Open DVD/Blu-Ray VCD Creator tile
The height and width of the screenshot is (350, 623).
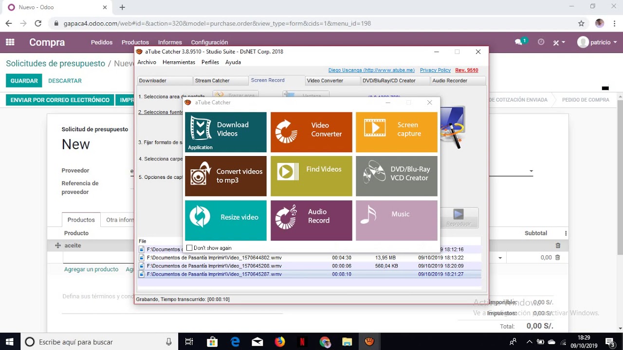coord(397,176)
